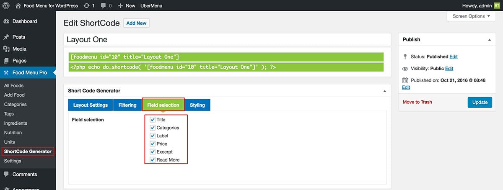The height and width of the screenshot is (190, 503).
Task: Edit the Public visibility link
Action: point(449,69)
